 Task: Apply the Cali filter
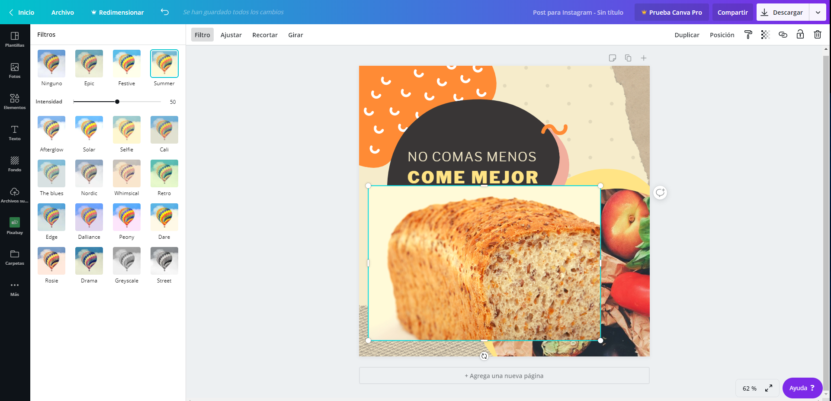[x=164, y=130]
